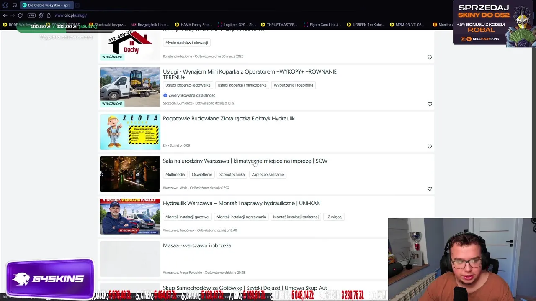The image size is (536, 301).
Task: Select the Wyburzenia i rozbiórka tag
Action: click(294, 85)
